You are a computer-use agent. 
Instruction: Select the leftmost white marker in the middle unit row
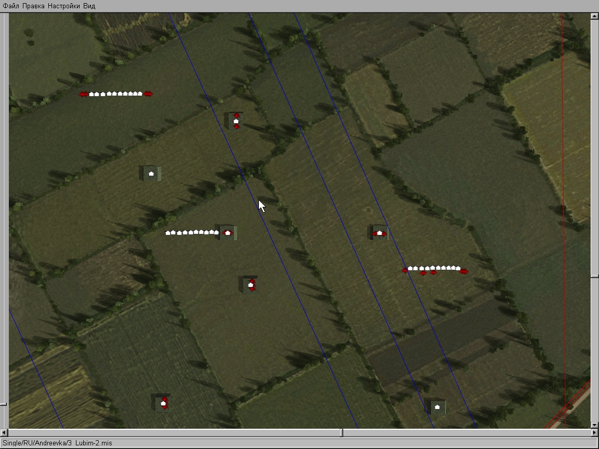[x=168, y=232]
